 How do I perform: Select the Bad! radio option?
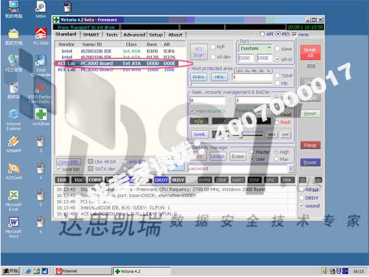[277, 122]
